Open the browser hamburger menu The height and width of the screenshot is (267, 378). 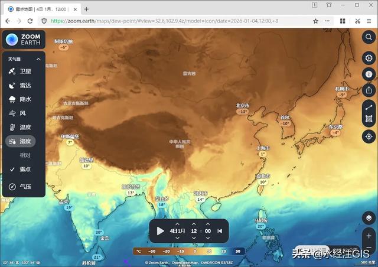pyautogui.click(x=369, y=21)
